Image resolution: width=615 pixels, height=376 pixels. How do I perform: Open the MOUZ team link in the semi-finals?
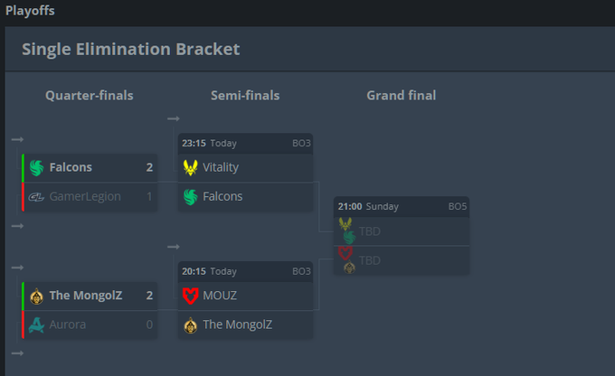[x=220, y=296]
